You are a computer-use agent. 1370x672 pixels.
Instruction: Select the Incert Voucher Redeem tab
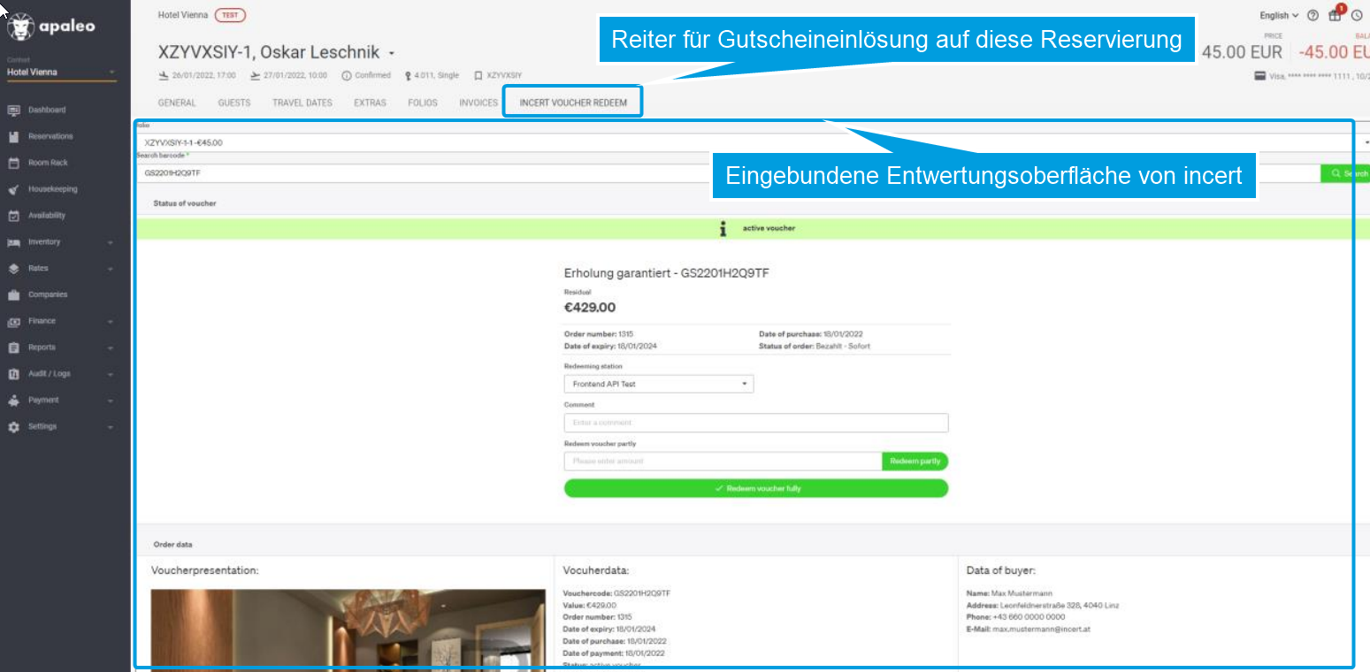pos(573,103)
